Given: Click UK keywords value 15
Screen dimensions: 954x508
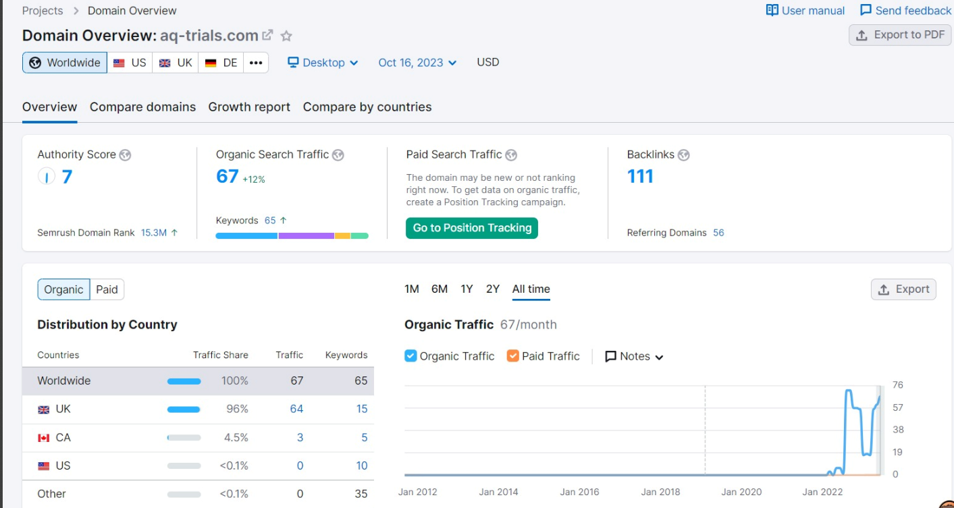Looking at the screenshot, I should point(362,409).
